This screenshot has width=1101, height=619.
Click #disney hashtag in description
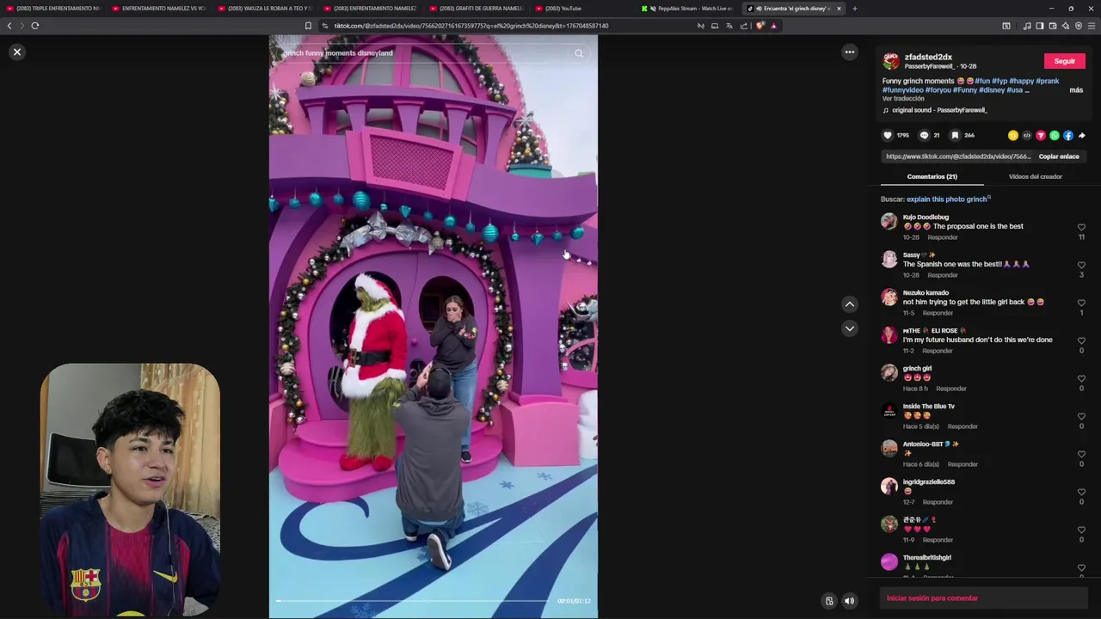point(992,89)
